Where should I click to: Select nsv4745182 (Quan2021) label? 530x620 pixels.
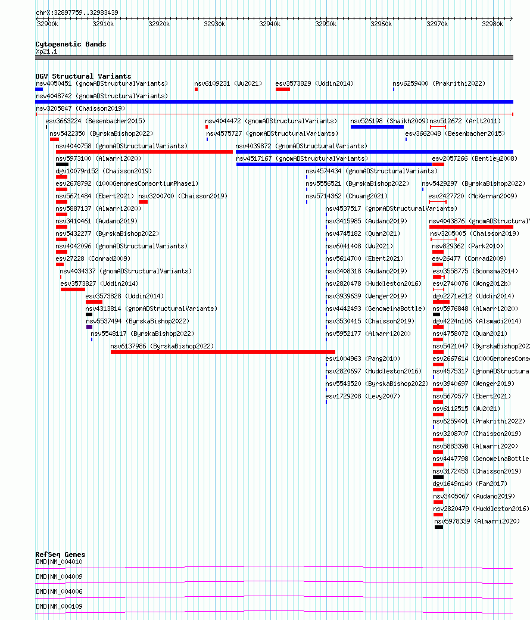point(363,233)
